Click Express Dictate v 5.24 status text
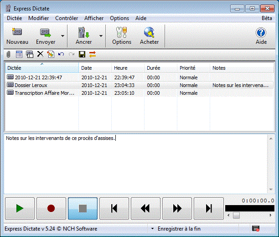The width and height of the screenshot is (279, 237). (x=51, y=229)
